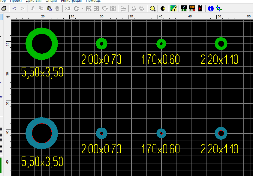Screen dimensions: 253x176
Task: Open the red M macro library icon
Action: 200,8
